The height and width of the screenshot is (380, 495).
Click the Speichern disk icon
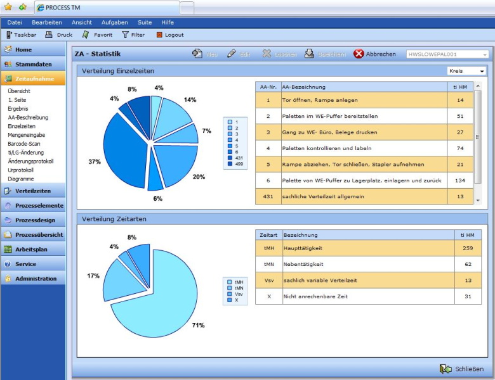(309, 54)
